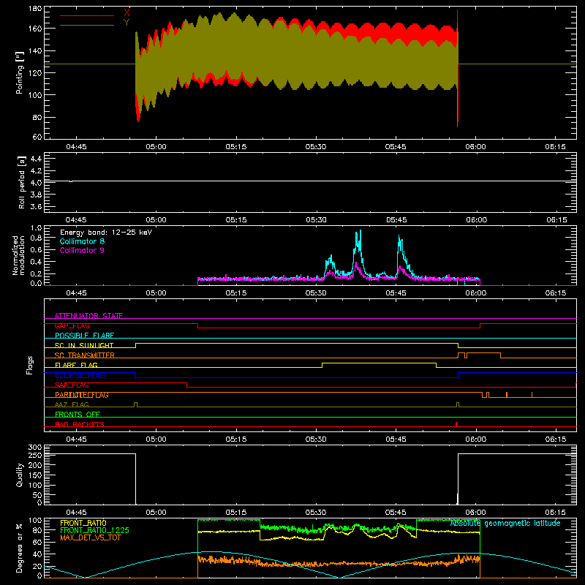Viewport: 585px width, 585px height.
Task: Click the yellow FRONT_RATIO legend text
Action: tap(83, 523)
